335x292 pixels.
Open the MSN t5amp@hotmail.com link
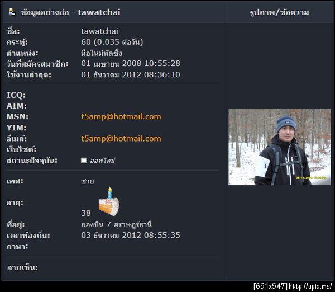(121, 117)
